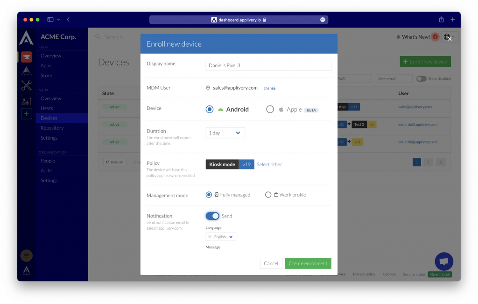
Task: Click the change MDM user link
Action: (x=269, y=88)
